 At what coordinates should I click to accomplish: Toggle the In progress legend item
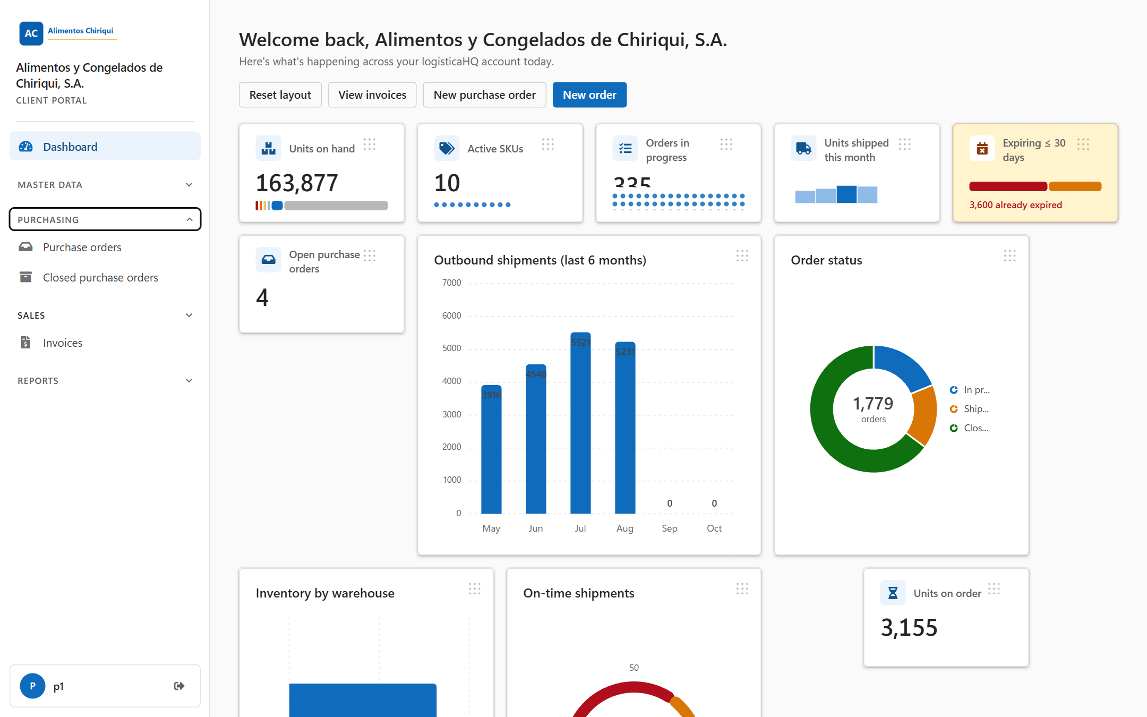click(x=970, y=390)
